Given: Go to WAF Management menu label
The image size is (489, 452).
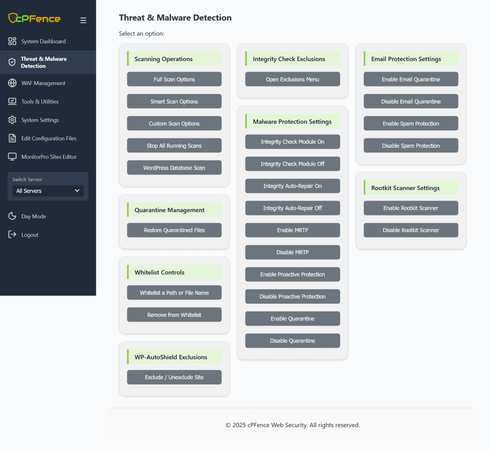Looking at the screenshot, I should tap(43, 83).
